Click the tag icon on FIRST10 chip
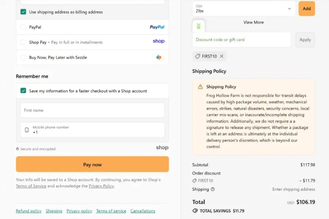Image resolution: width=329 pixels, height=219 pixels. click(197, 56)
